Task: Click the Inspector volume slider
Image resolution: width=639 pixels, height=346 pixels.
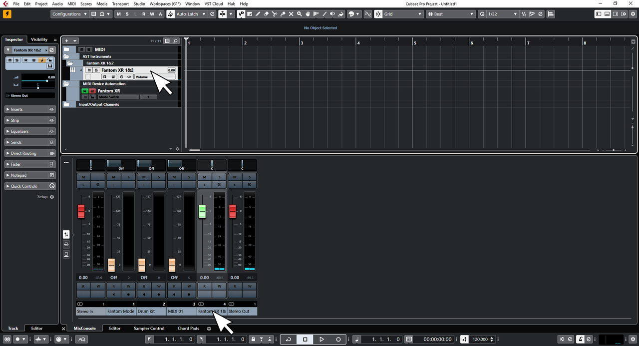Action: (x=38, y=80)
